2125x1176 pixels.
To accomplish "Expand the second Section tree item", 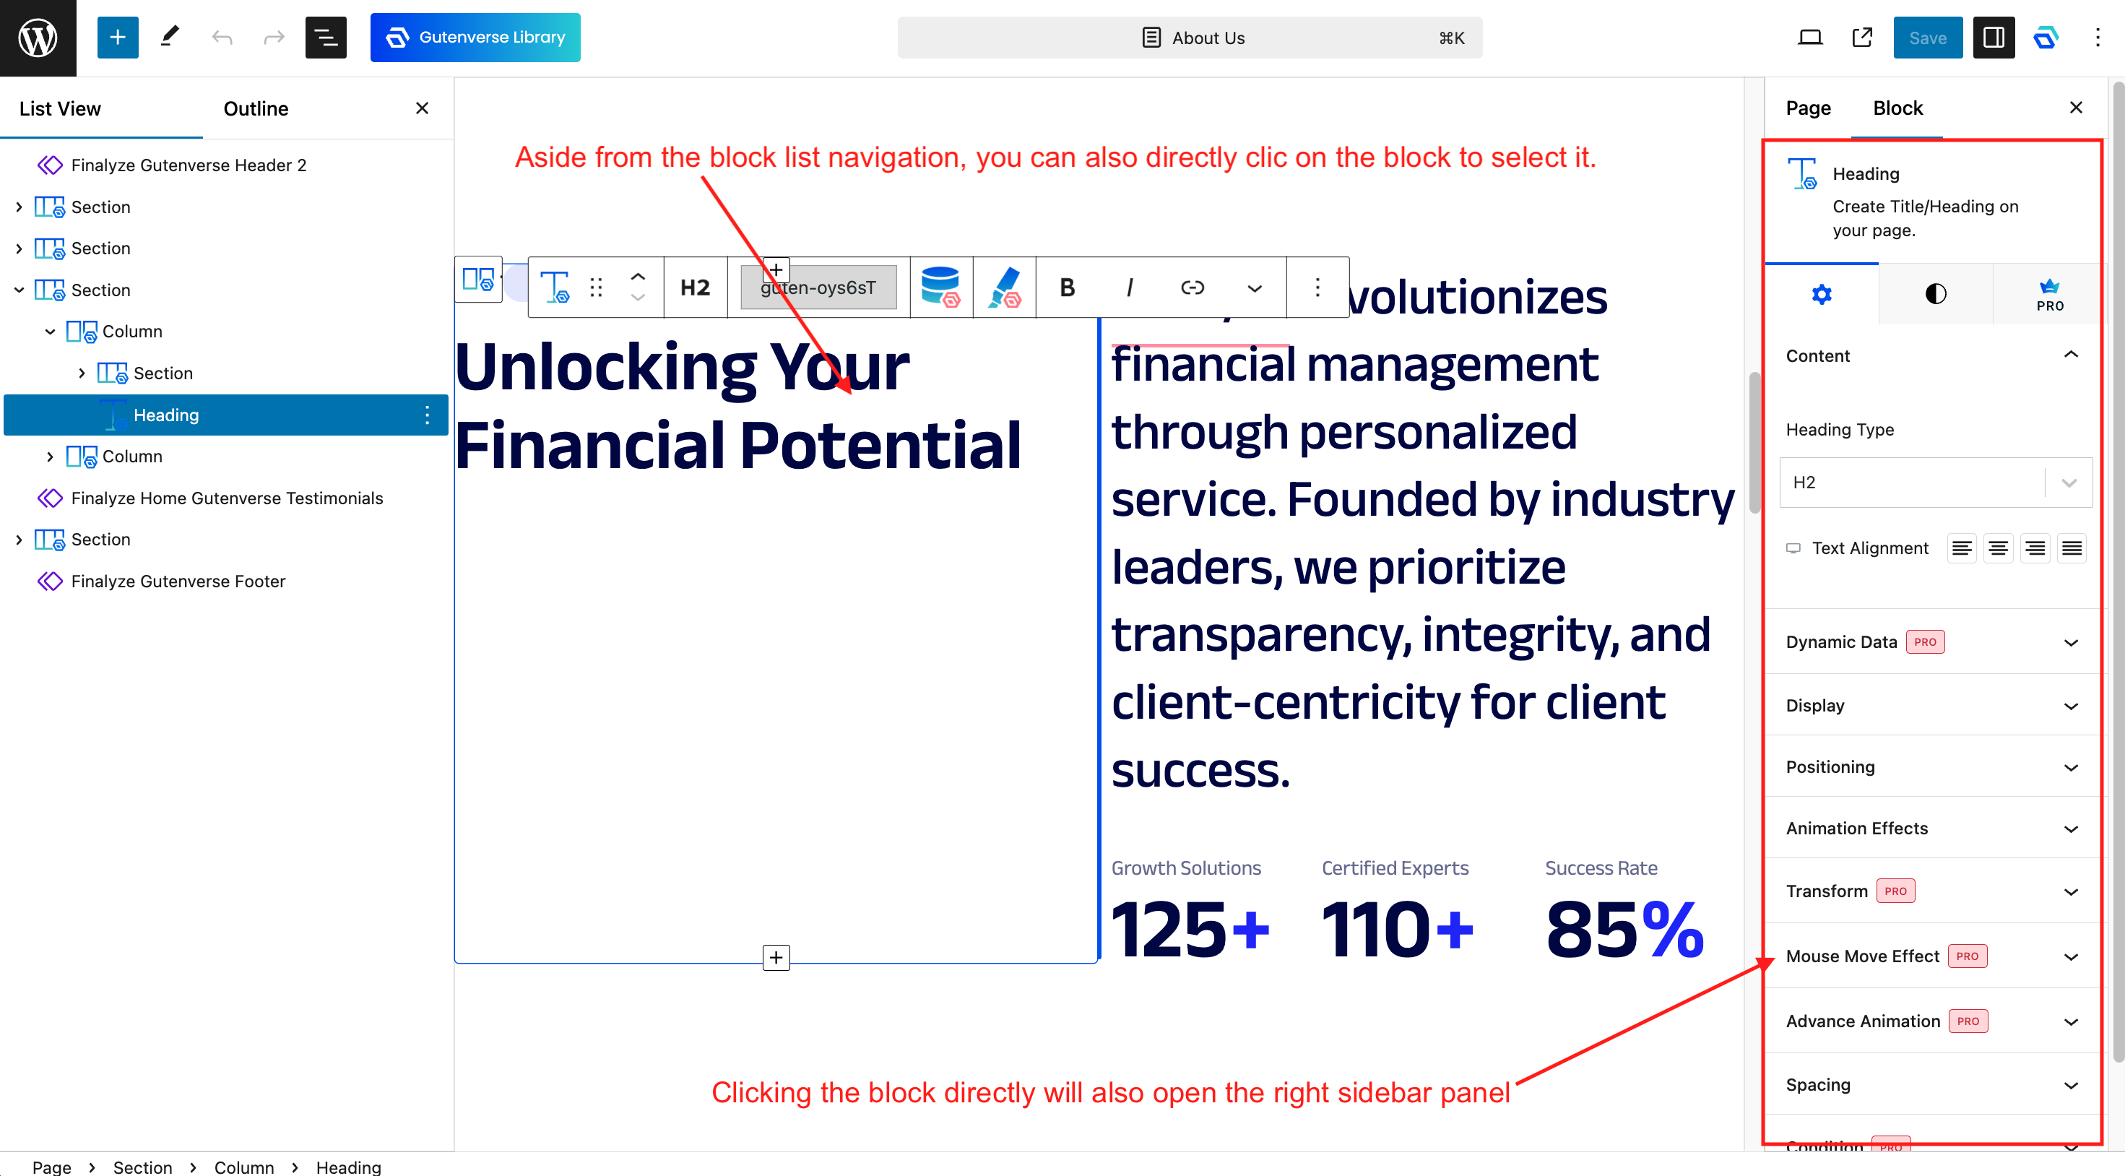I will [19, 248].
